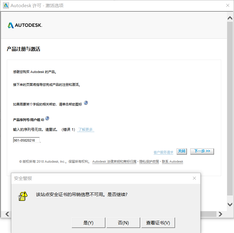
Task: Click the horizontal scrollbar left arrow
Action: 7,214
